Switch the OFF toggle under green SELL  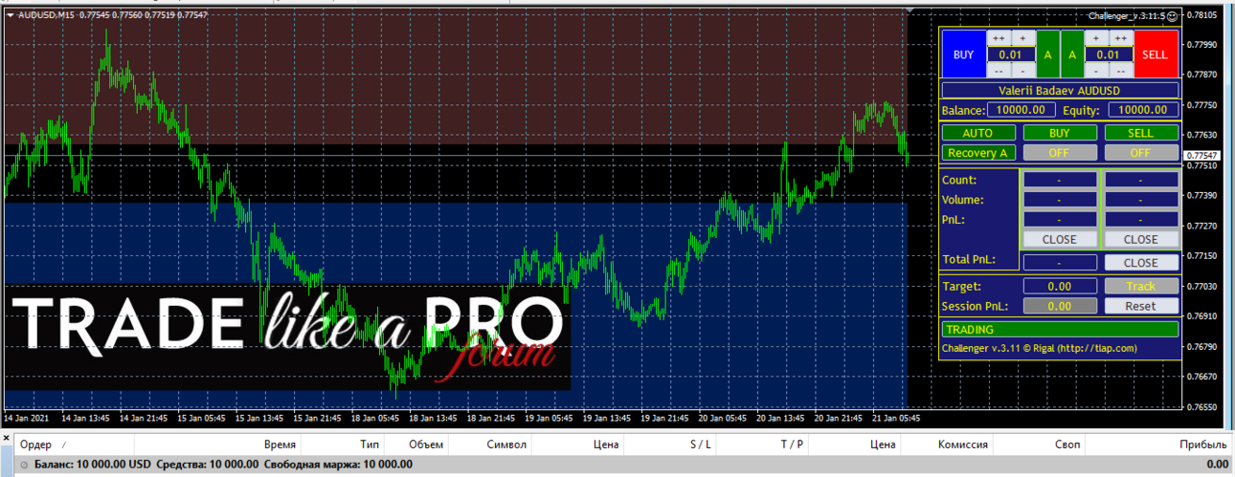tap(1140, 152)
